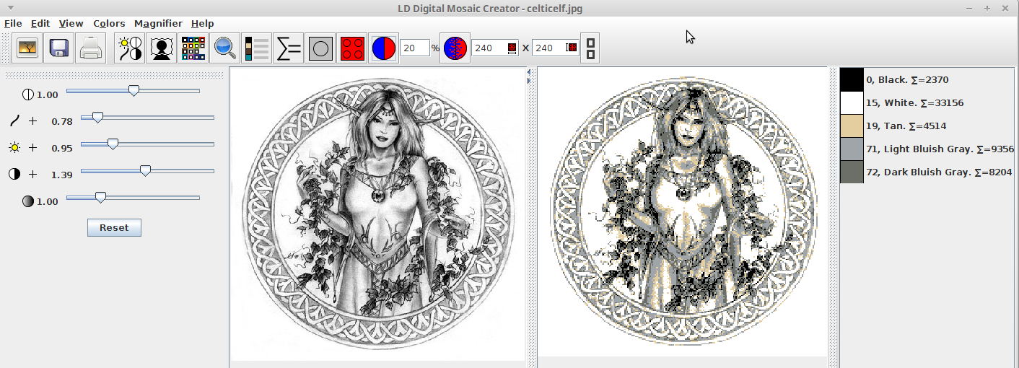The width and height of the screenshot is (1019, 368).
Task: Click the dithering percent field showing 20
Action: tap(415, 48)
